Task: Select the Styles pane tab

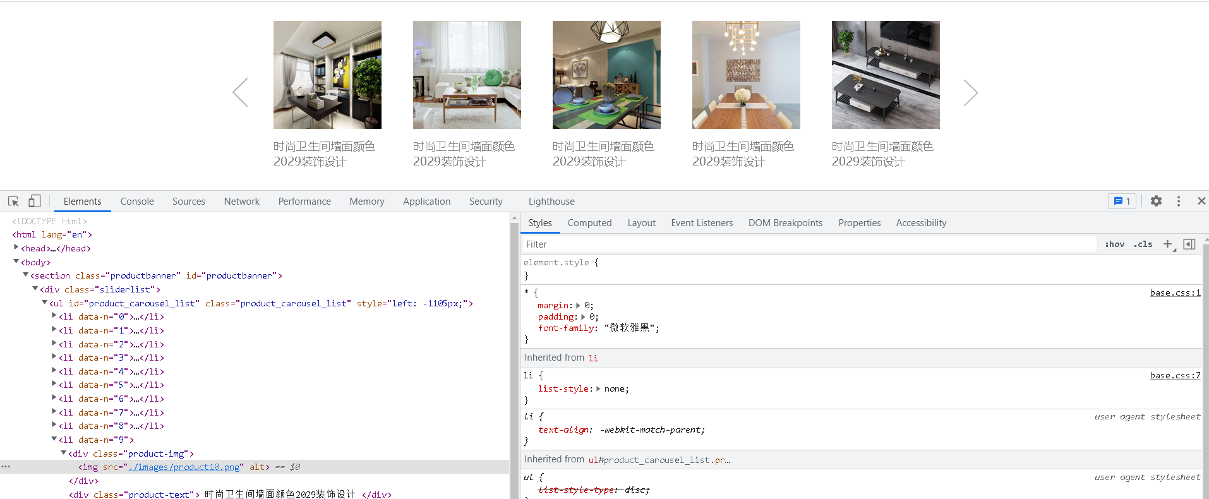Action: coord(539,223)
